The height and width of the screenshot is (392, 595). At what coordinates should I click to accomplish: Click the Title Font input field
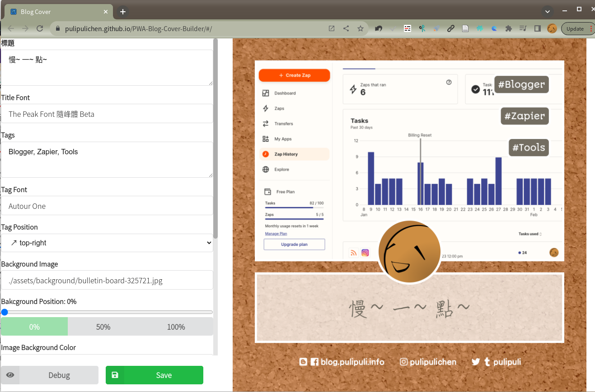pyautogui.click(x=107, y=114)
